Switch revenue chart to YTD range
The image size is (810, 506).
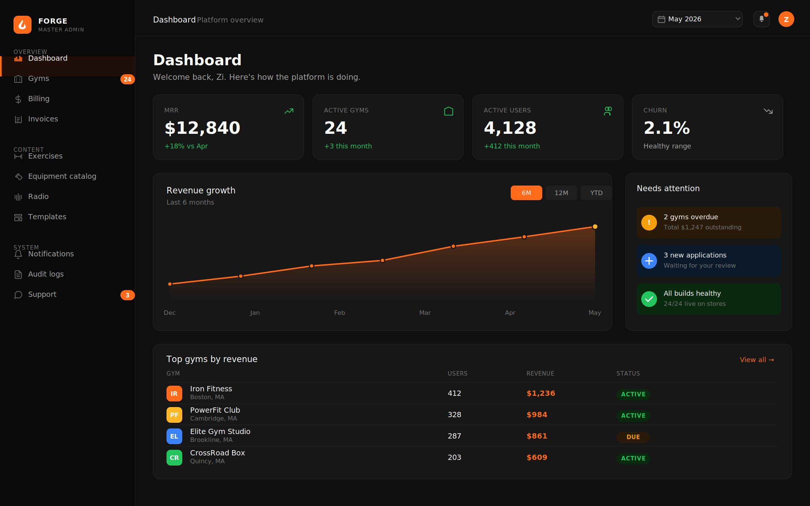[596, 193]
